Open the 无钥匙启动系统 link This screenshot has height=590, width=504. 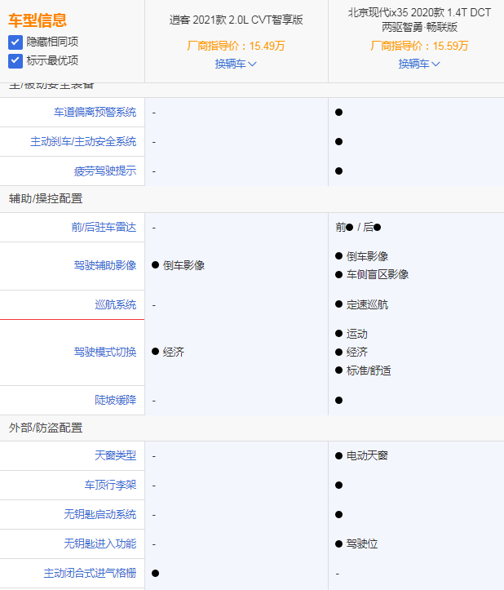(100, 514)
